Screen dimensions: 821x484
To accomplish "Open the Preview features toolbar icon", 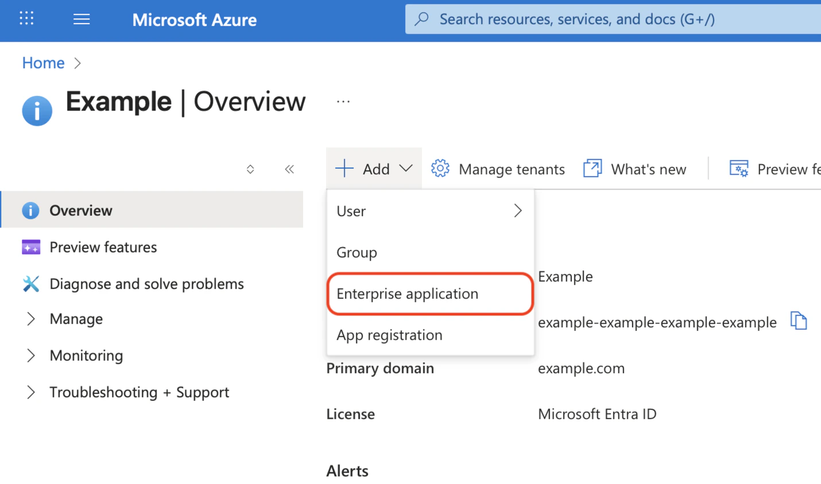I will 739,168.
